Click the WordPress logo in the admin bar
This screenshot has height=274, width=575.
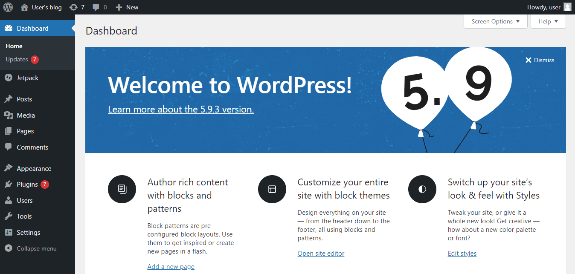click(x=8, y=7)
